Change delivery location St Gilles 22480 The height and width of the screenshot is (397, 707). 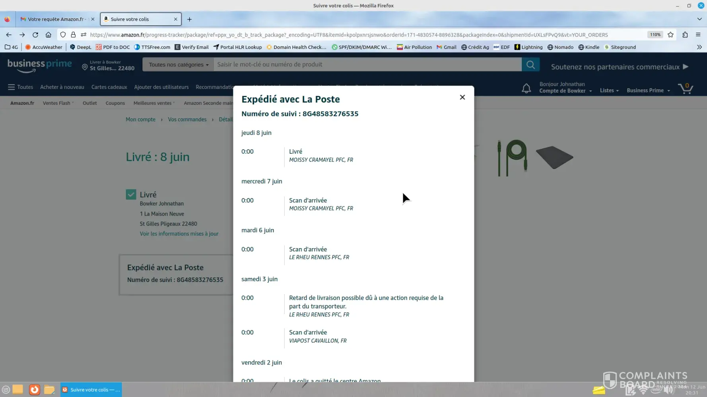(108, 66)
